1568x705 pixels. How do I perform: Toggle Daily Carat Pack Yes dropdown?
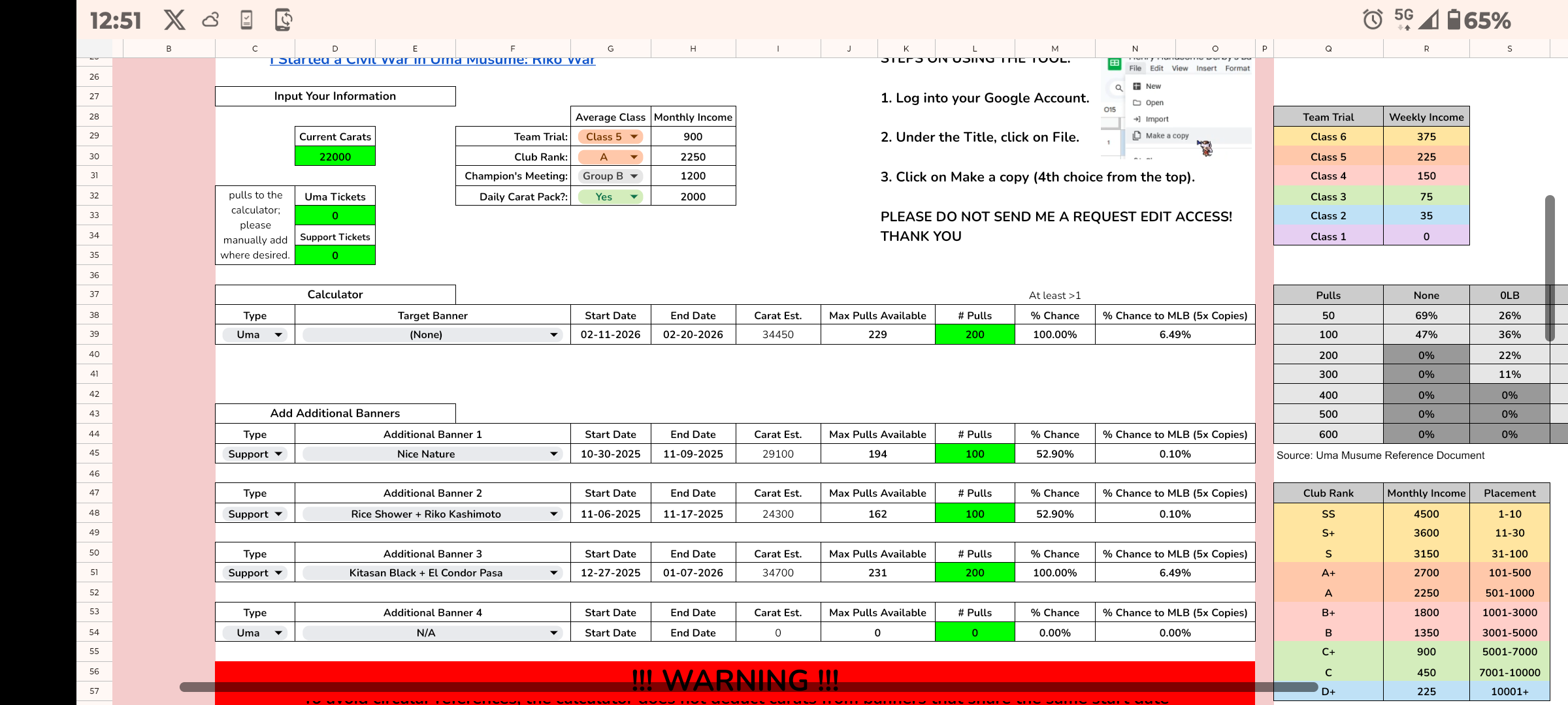coord(610,196)
